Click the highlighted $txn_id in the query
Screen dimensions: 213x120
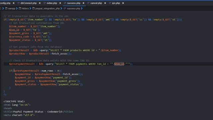pos(119,64)
